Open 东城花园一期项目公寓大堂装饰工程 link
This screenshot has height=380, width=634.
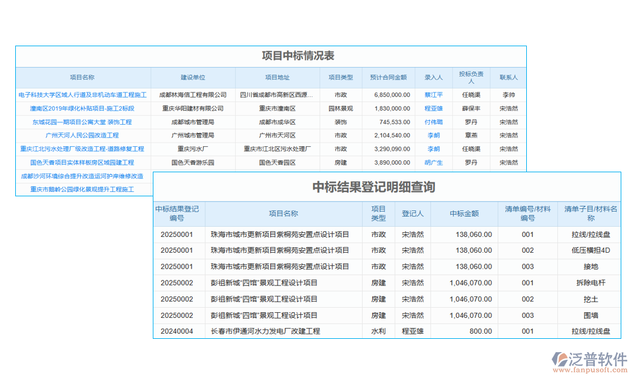click(82, 122)
